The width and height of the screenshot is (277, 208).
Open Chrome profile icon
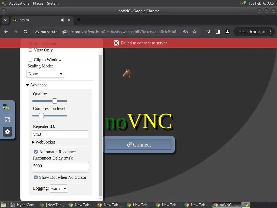227,32
